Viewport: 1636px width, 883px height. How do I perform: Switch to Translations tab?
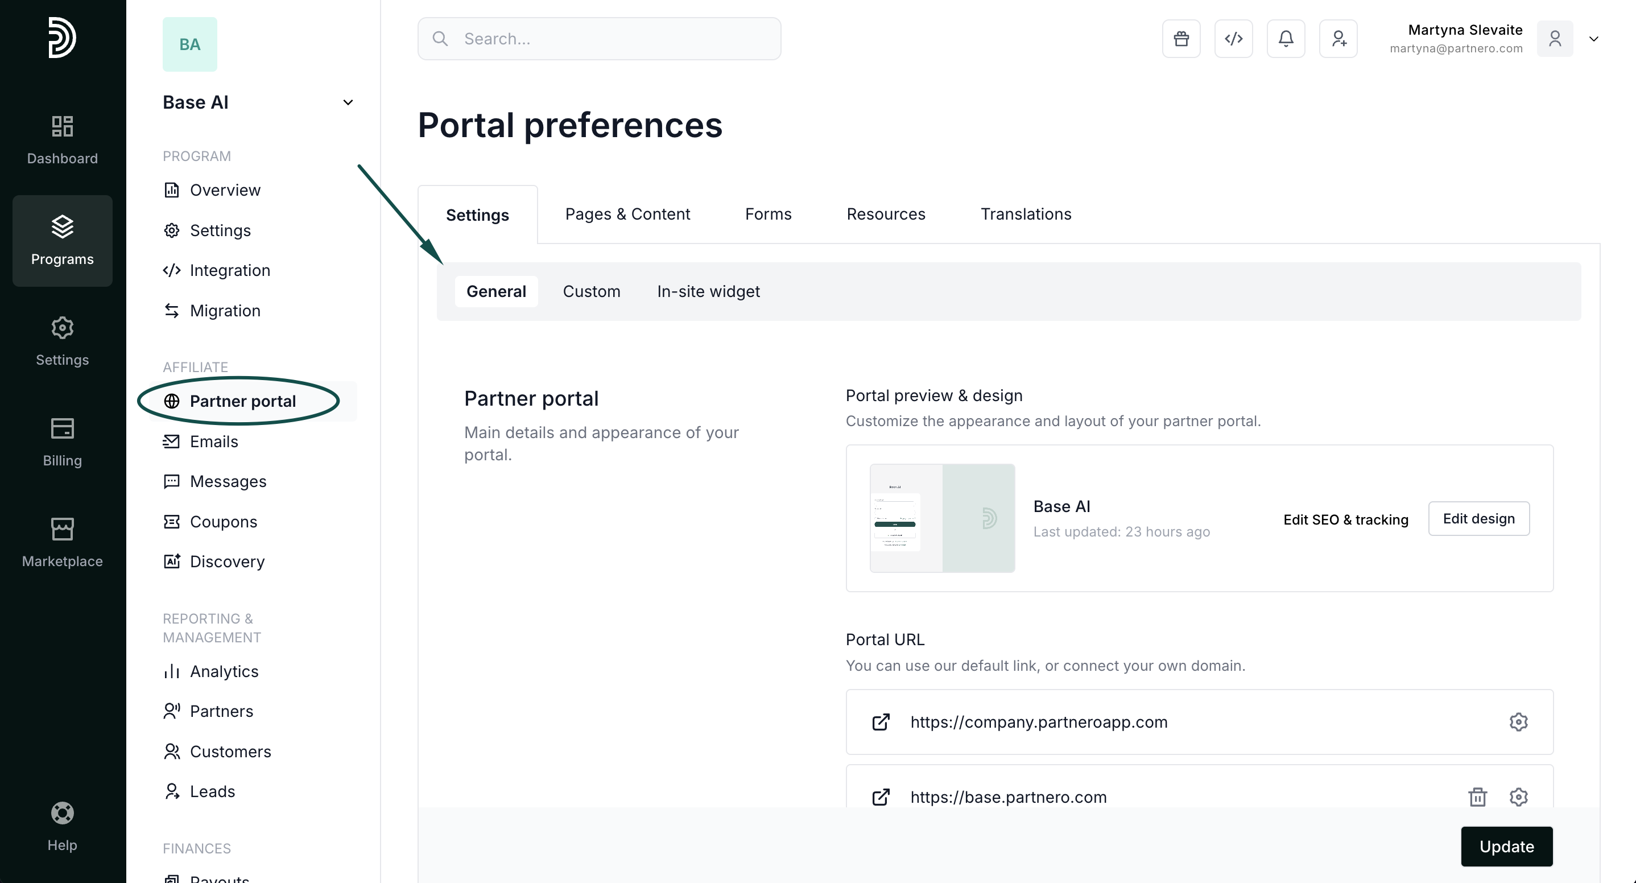(1025, 214)
